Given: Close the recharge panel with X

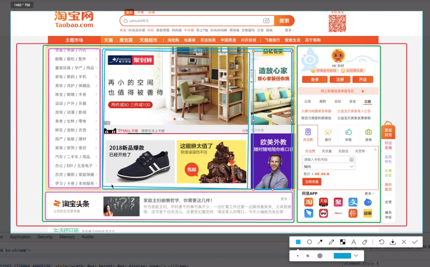Looking at the screenshot, I should pos(376,150).
